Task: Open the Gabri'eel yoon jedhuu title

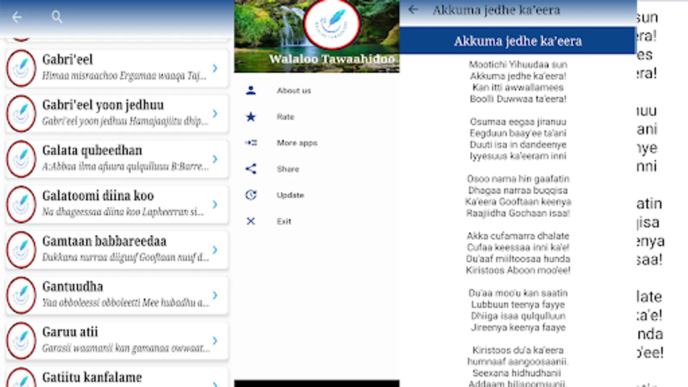Action: (x=103, y=105)
